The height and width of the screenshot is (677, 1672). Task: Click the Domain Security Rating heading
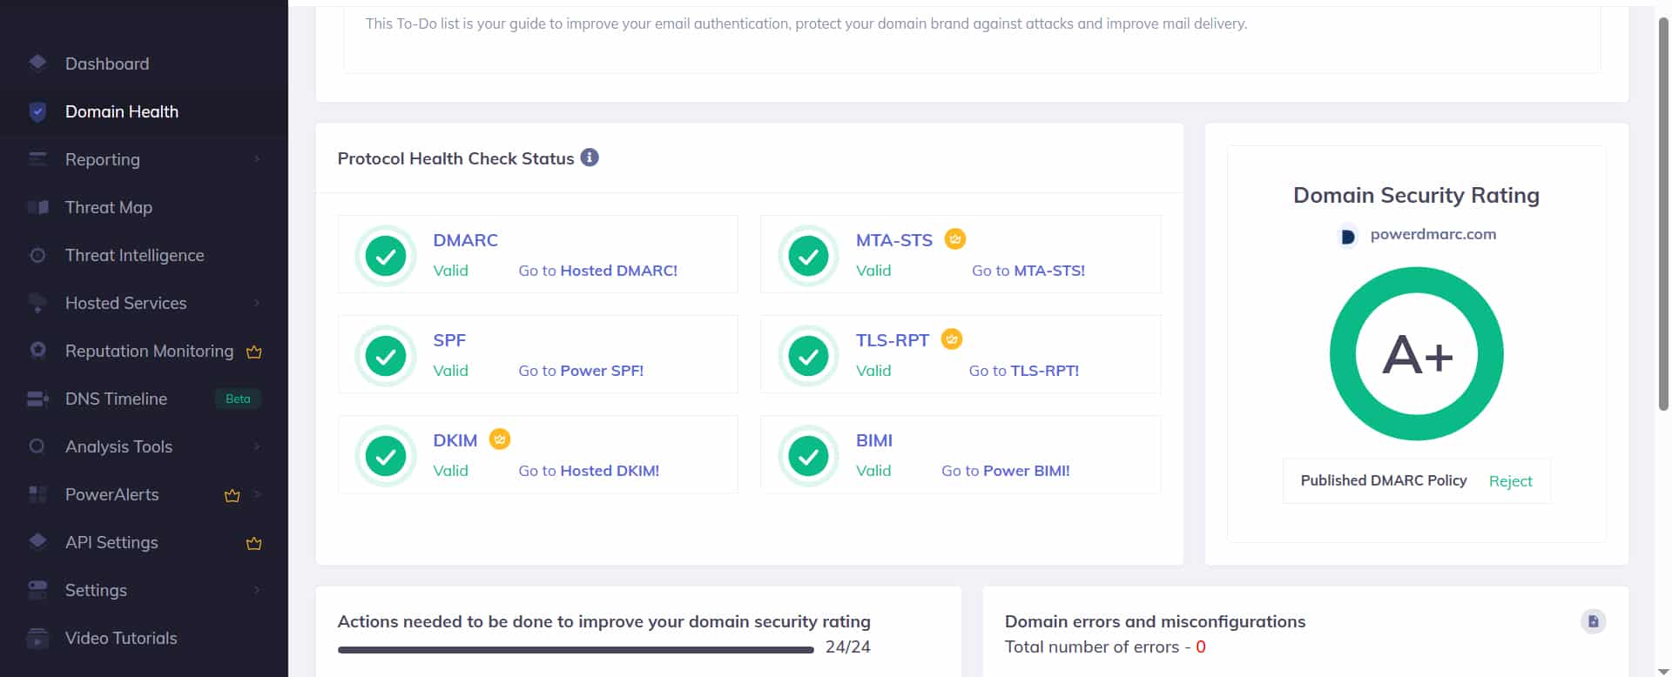(1416, 195)
